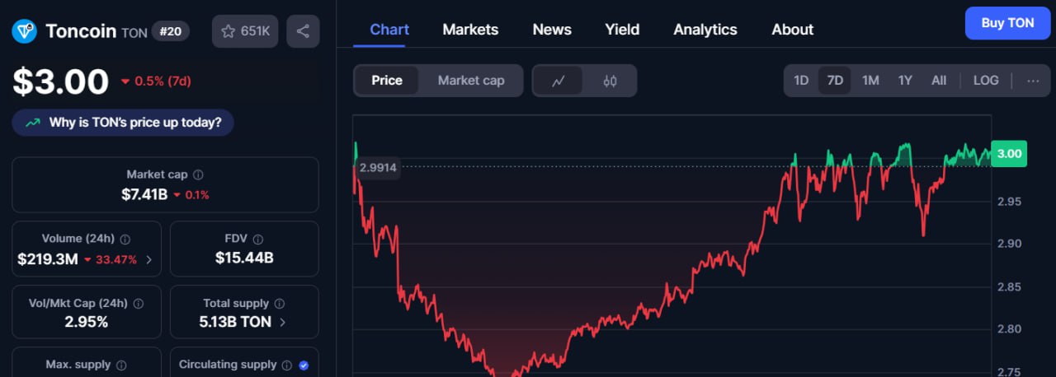Select the 1M time range

(x=870, y=81)
